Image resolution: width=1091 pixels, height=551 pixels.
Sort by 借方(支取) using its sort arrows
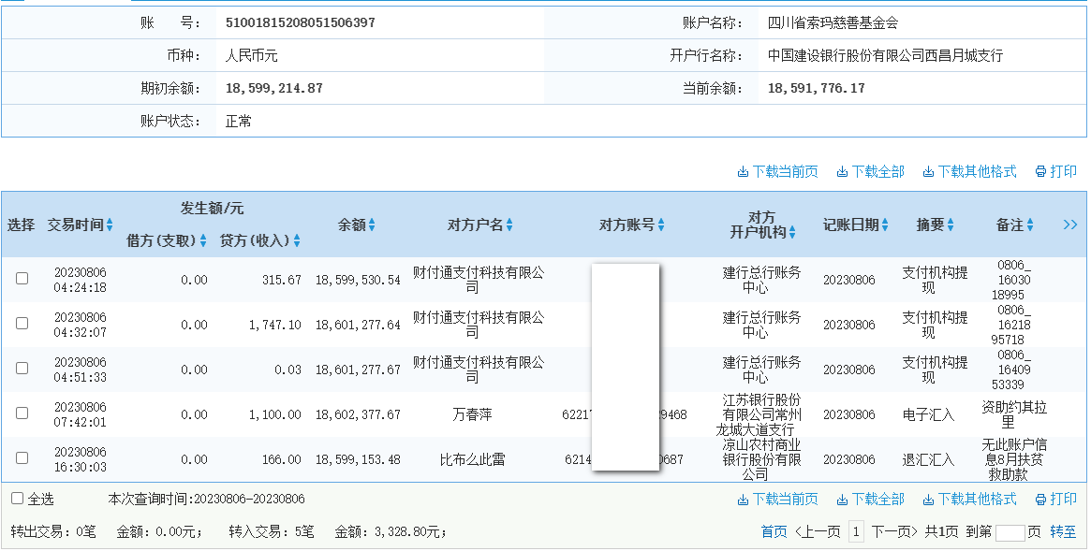click(203, 240)
